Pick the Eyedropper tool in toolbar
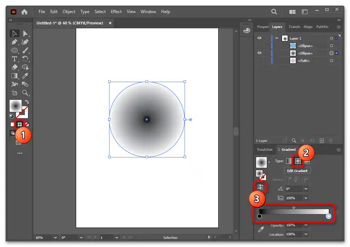This screenshot has width=350, height=247. point(25,76)
